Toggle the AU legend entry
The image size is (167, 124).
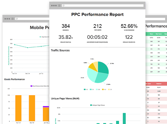104,89
